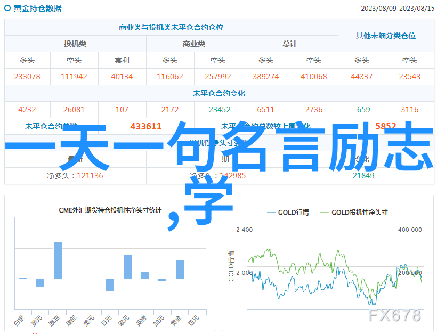This screenshot has height=334, width=437.
Task: Click the green GOLD投机性净头寸 legend marker
Action: [325, 213]
